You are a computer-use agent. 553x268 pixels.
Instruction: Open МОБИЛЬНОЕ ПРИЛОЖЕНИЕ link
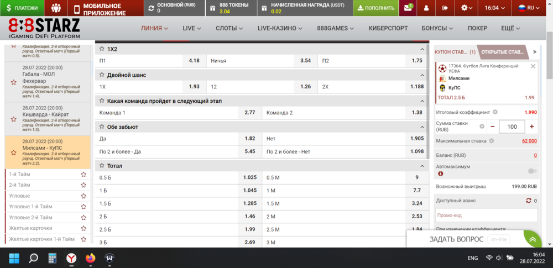tap(106, 8)
